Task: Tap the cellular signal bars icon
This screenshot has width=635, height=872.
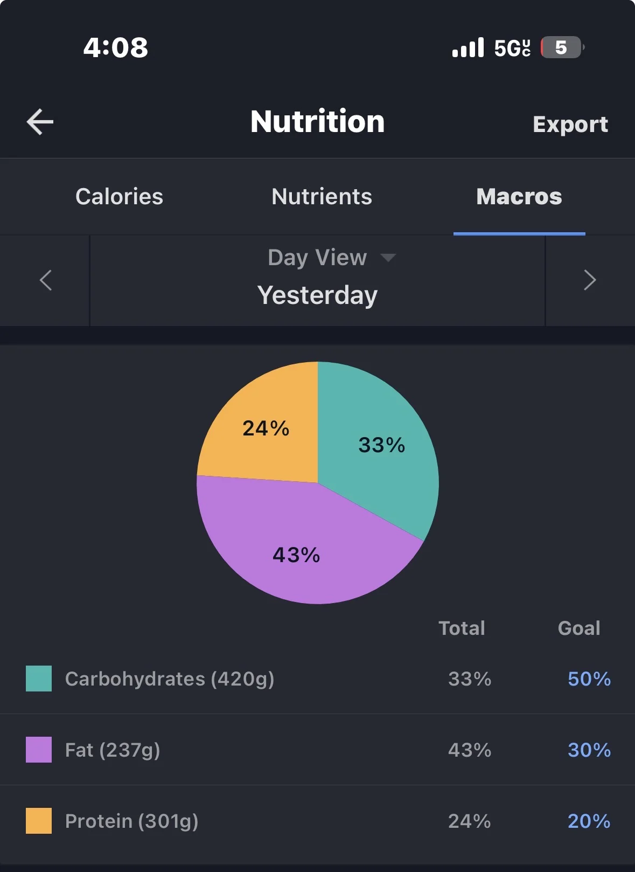Action: 468,47
